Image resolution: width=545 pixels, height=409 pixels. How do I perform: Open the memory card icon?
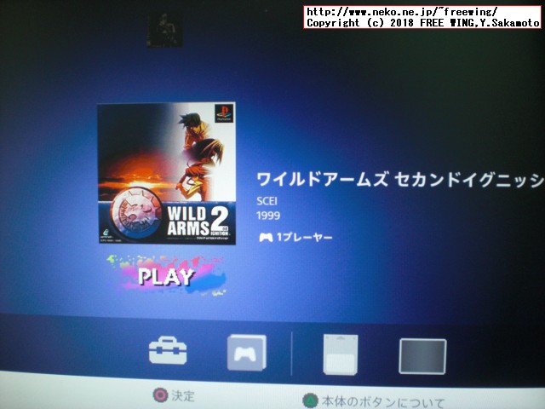341,354
